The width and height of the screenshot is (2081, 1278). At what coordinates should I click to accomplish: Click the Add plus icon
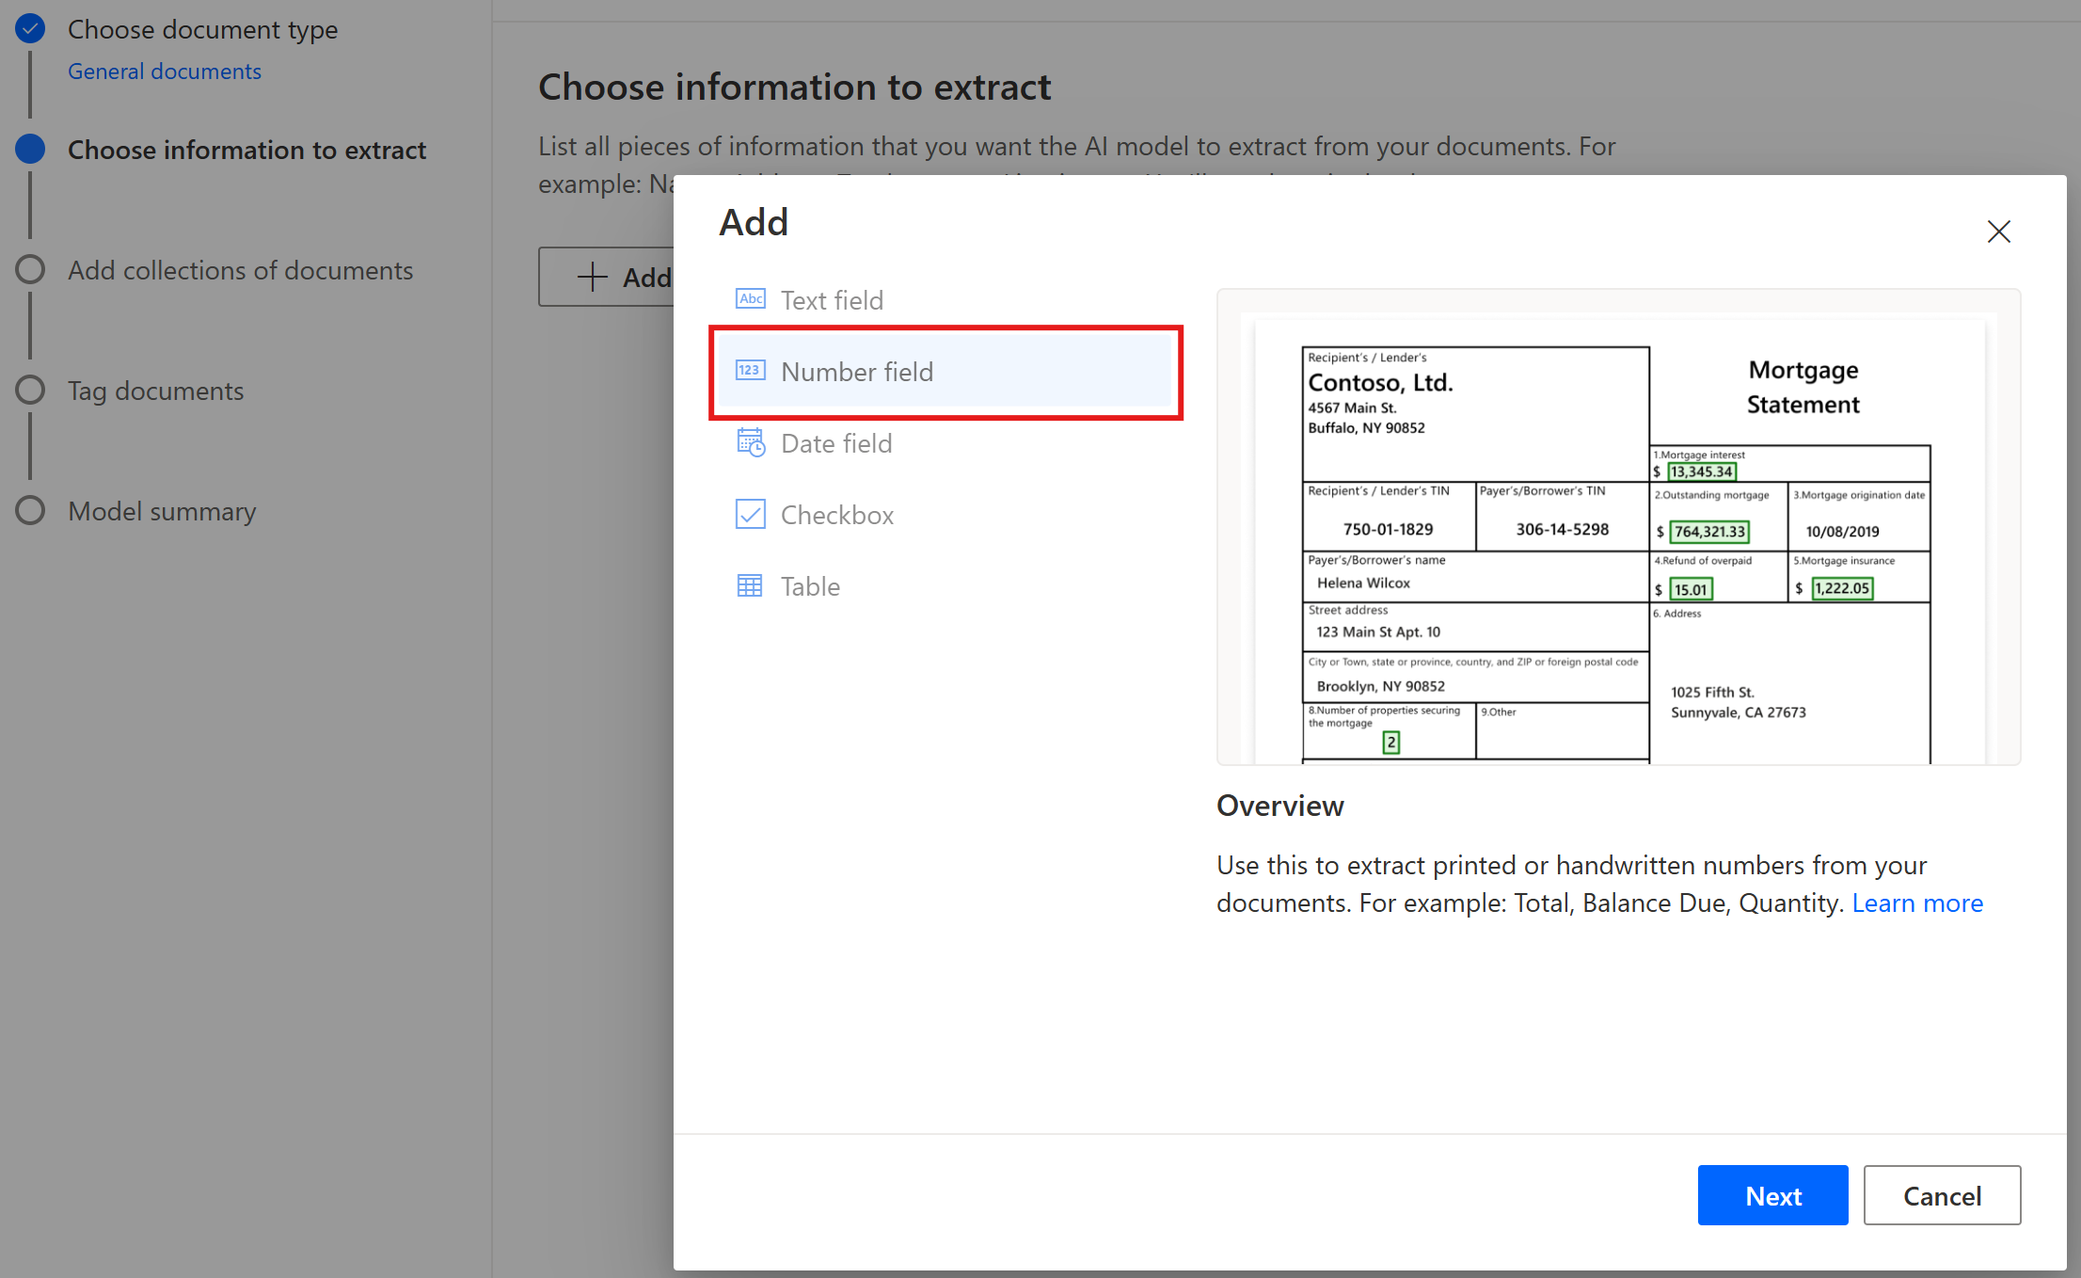(x=592, y=277)
